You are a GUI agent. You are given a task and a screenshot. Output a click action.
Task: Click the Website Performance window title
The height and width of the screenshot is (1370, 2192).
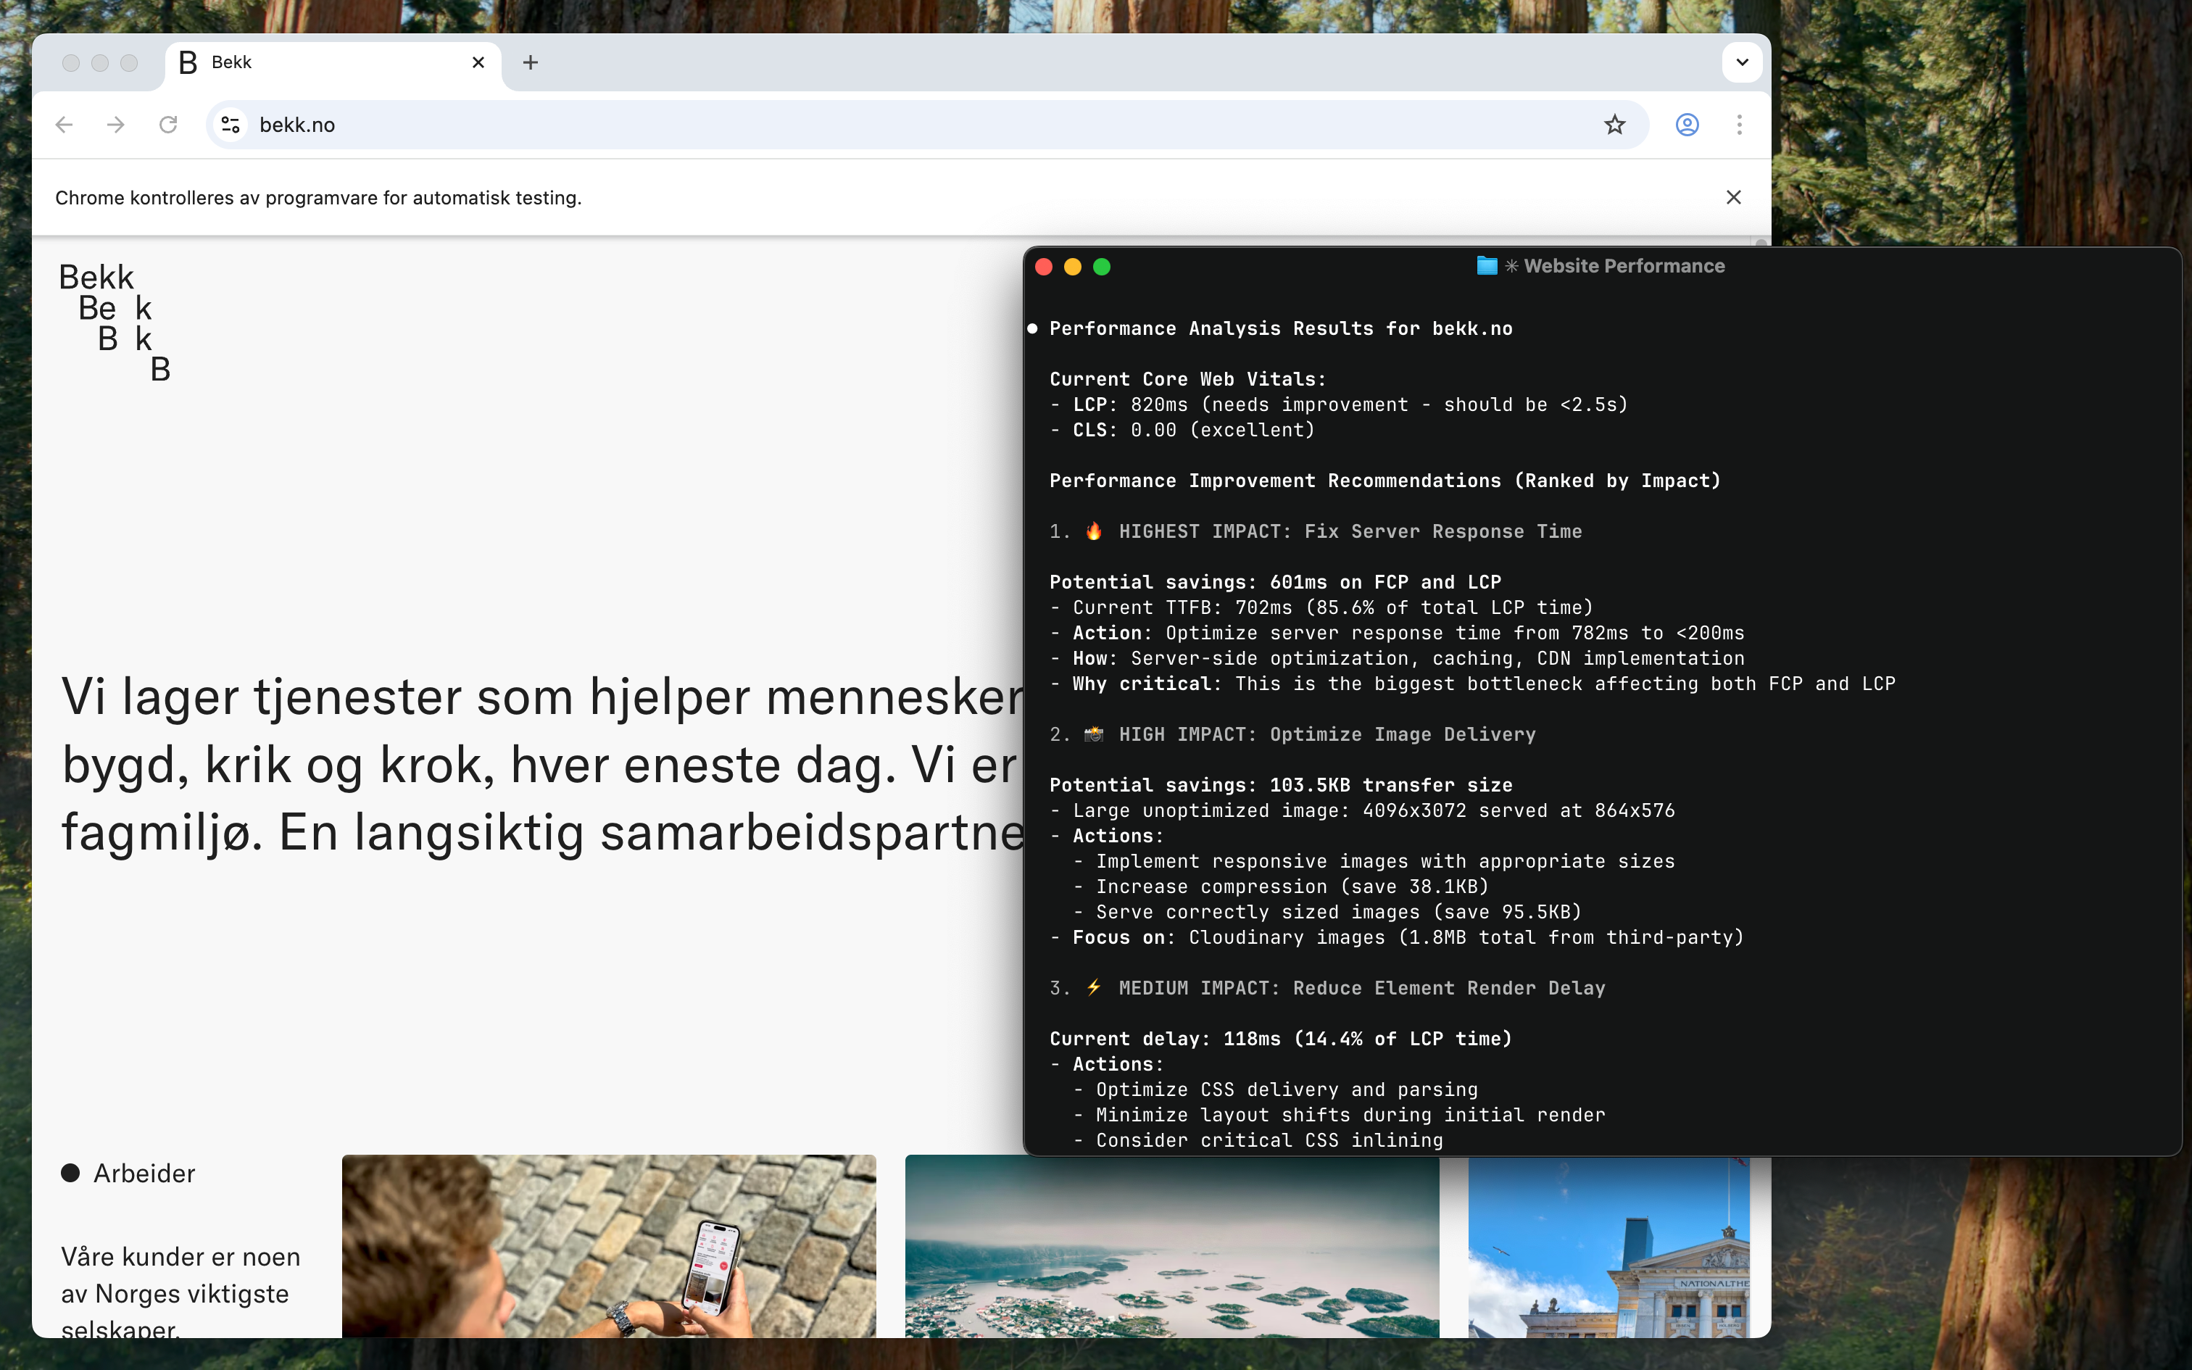tap(1624, 267)
